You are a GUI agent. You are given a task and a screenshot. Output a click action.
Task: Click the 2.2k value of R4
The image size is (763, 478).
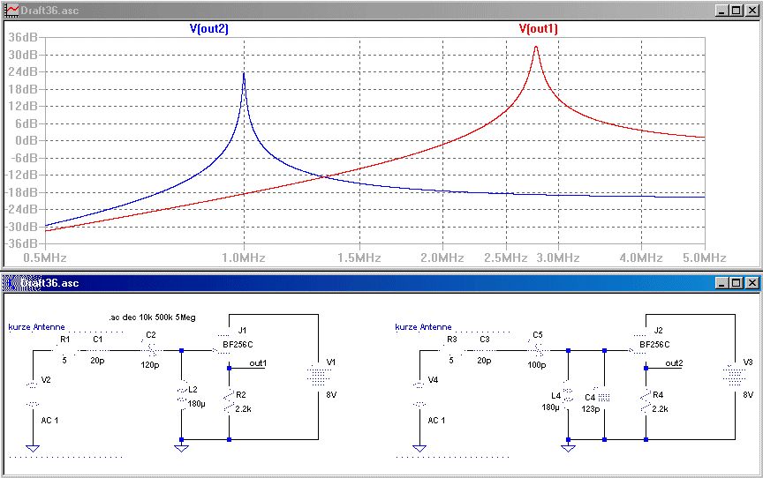(x=660, y=409)
